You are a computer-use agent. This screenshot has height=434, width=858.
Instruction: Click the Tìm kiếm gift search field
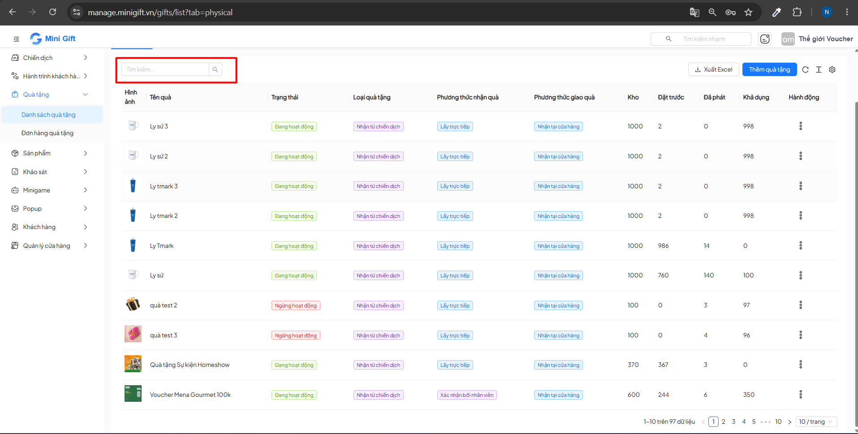(165, 69)
